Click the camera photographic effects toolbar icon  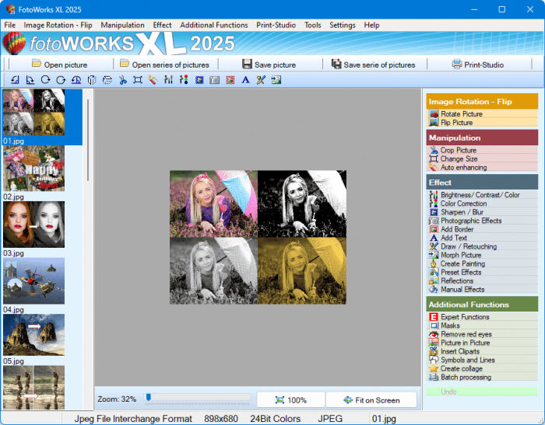tap(214, 80)
